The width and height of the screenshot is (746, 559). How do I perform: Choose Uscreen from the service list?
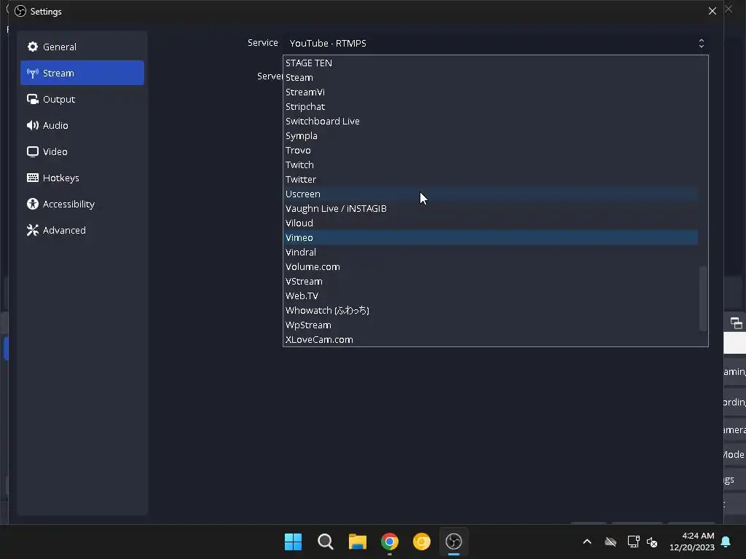pos(491,194)
